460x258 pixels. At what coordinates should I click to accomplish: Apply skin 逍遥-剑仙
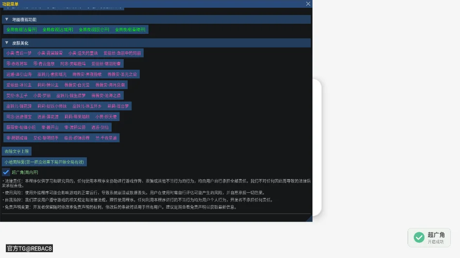pos(100,127)
